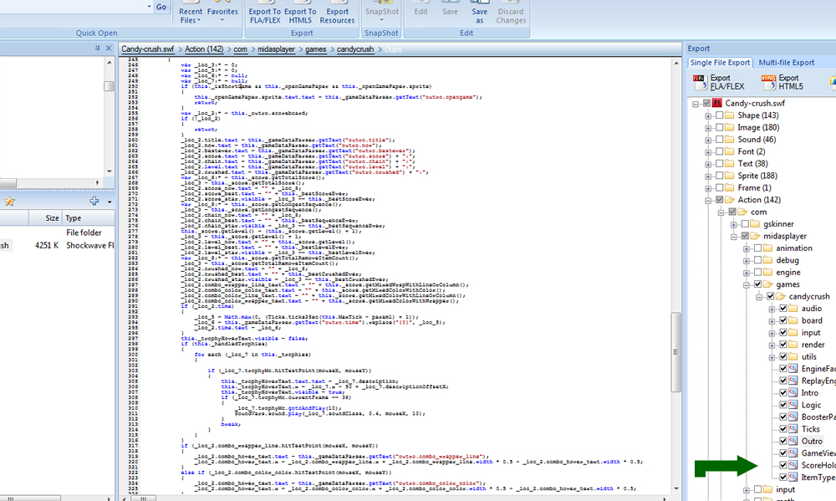Select the Logic script in tree

pyautogui.click(x=811, y=405)
